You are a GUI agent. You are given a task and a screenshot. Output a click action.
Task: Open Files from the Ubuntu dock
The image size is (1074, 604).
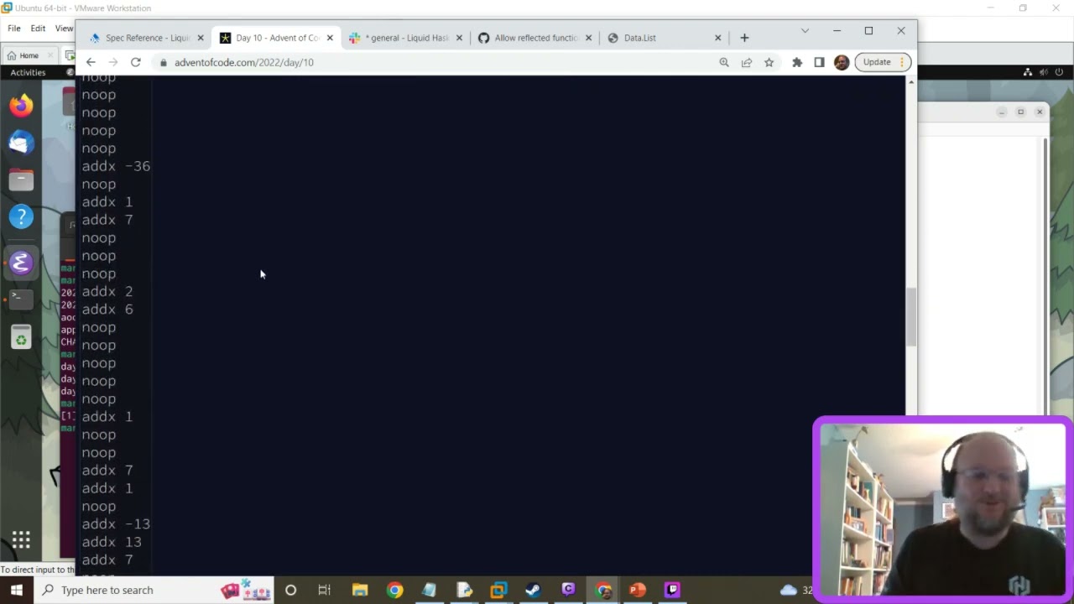[21, 180]
